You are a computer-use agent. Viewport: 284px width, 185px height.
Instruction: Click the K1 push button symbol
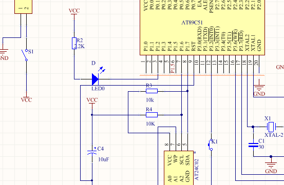(x=210, y=145)
